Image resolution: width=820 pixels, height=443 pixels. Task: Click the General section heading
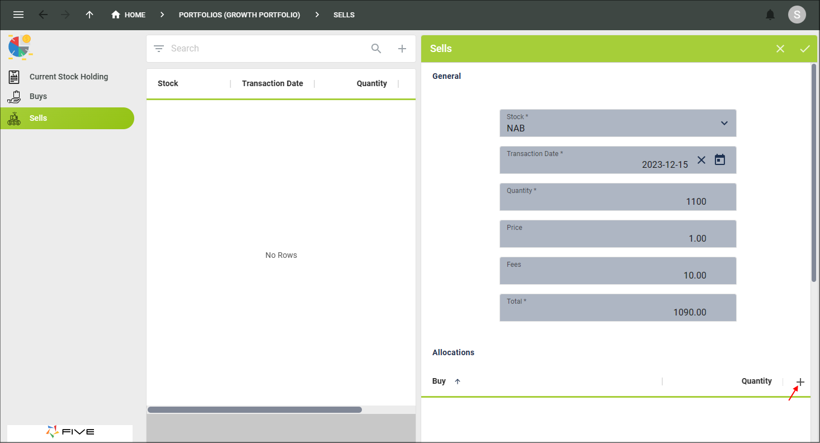pos(446,76)
